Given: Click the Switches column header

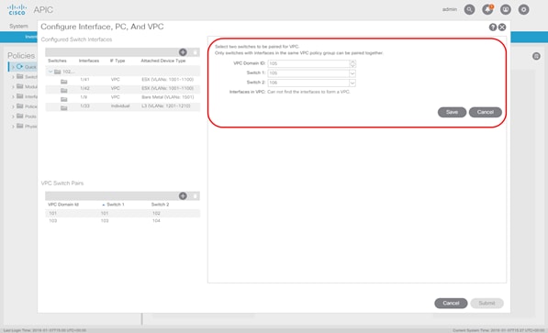Looking at the screenshot, I should (57, 61).
